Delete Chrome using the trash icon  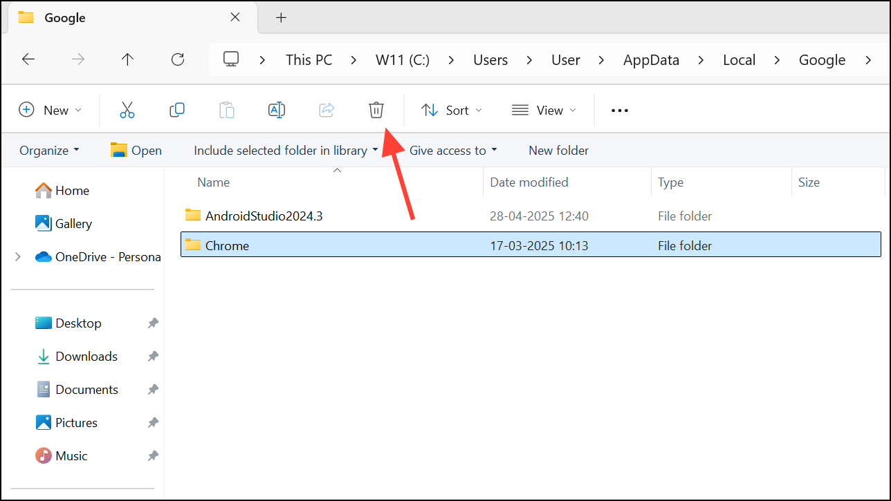click(376, 110)
